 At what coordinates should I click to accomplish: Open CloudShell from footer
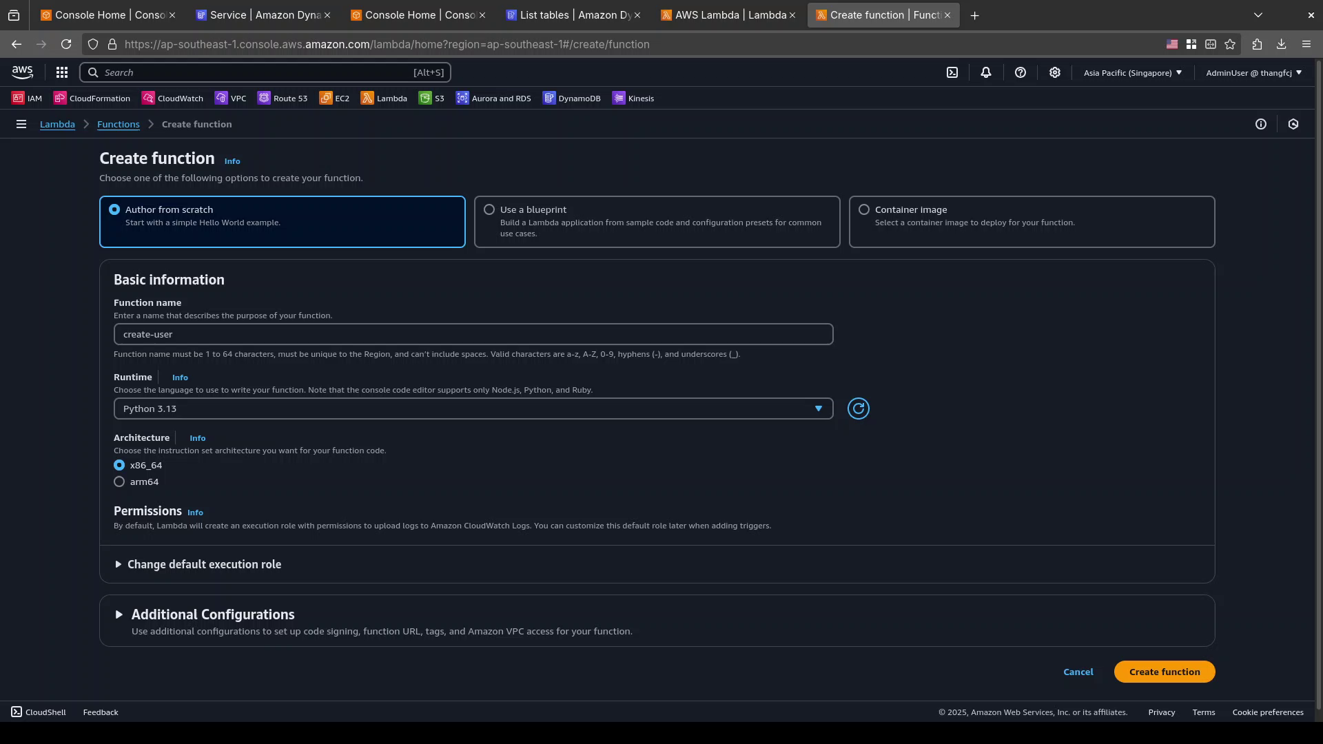coord(39,712)
